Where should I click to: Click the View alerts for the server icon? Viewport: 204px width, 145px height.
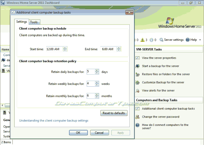[x=137, y=91]
